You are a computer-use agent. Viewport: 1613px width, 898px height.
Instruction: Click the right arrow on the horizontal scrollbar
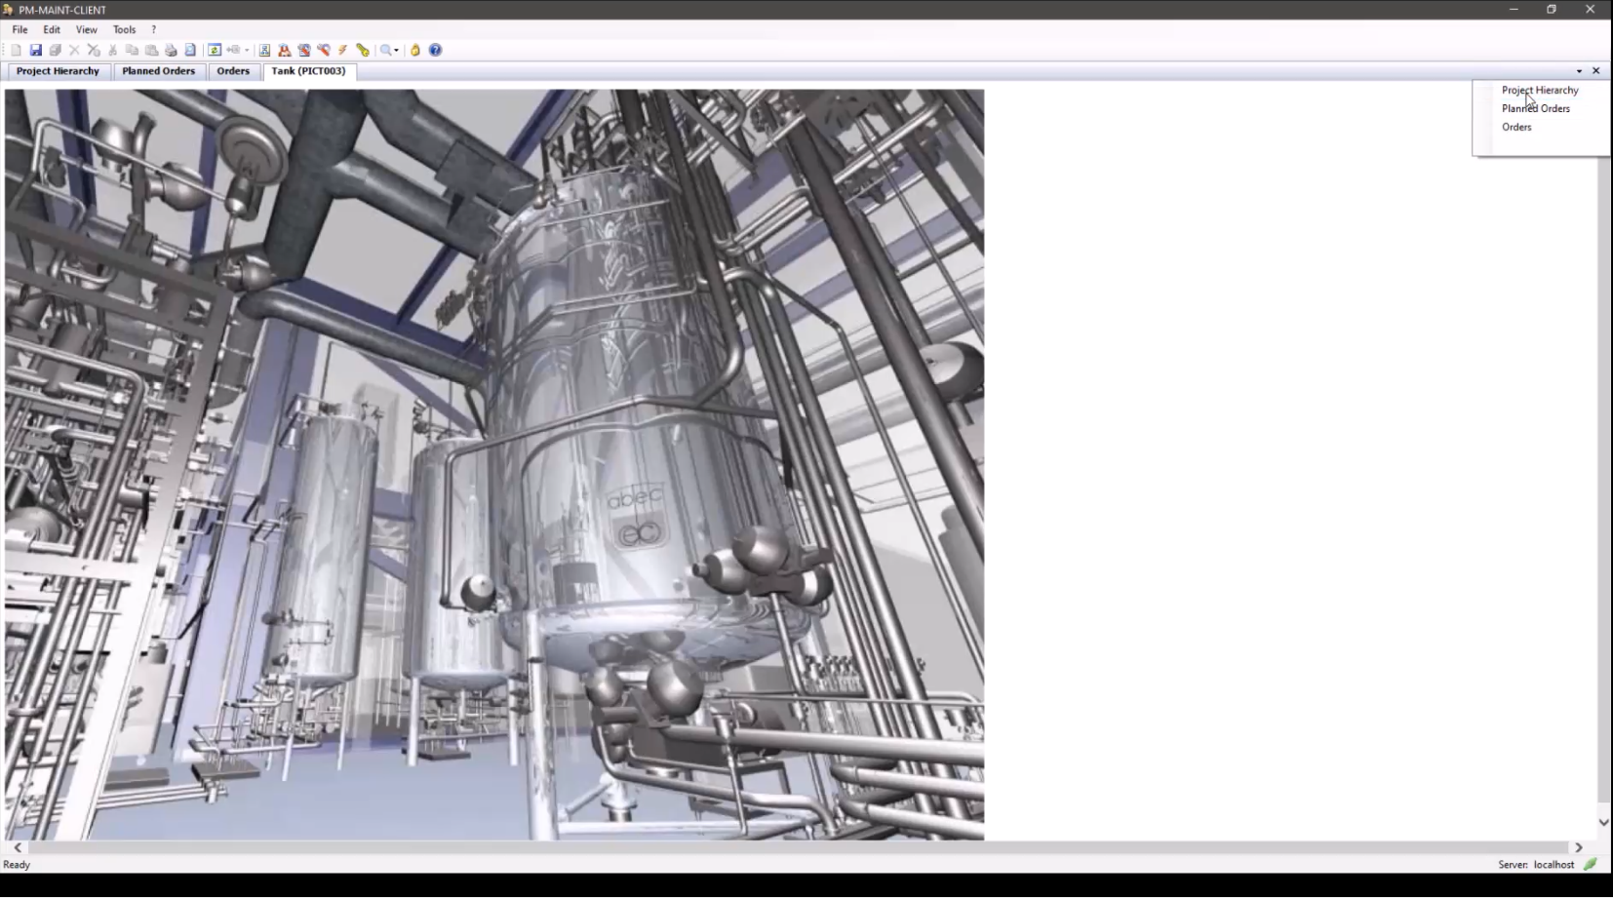pos(1577,847)
